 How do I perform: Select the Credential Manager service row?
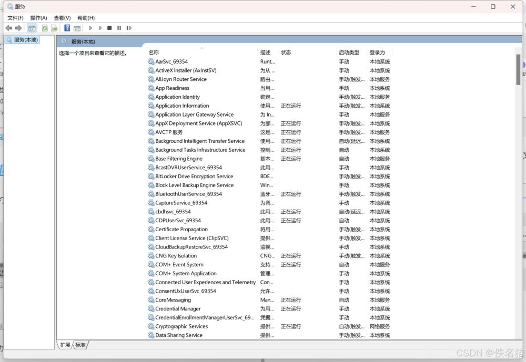[178, 309]
